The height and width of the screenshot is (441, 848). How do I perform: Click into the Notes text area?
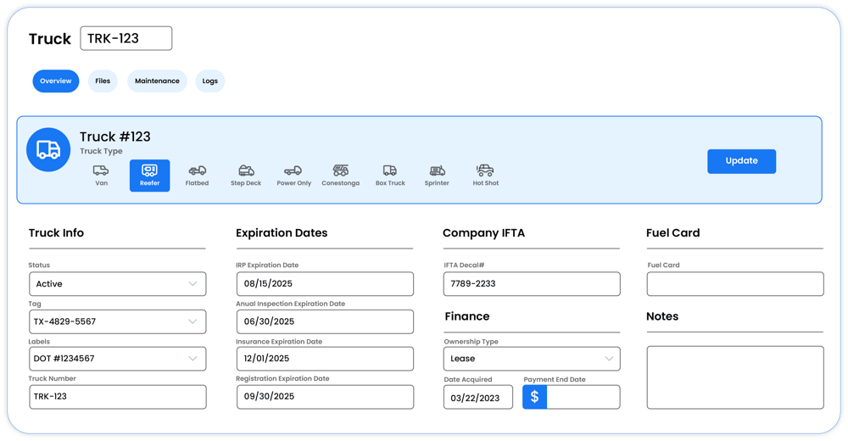pyautogui.click(x=734, y=377)
